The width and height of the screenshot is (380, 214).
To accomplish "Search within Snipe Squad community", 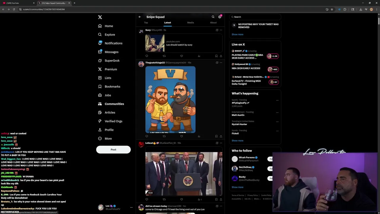I will coord(213,17).
